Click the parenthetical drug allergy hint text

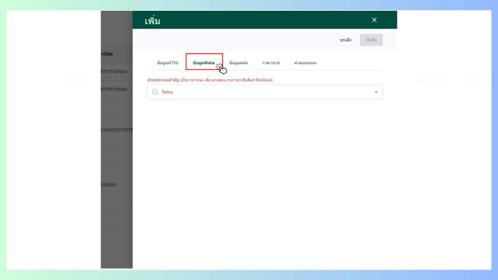pyautogui.click(x=227, y=80)
